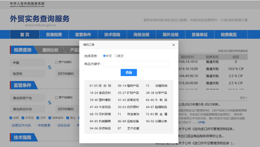Open the 商务法规 navigation tab
Viewport: 260px width, 147px height.
click(141, 34)
